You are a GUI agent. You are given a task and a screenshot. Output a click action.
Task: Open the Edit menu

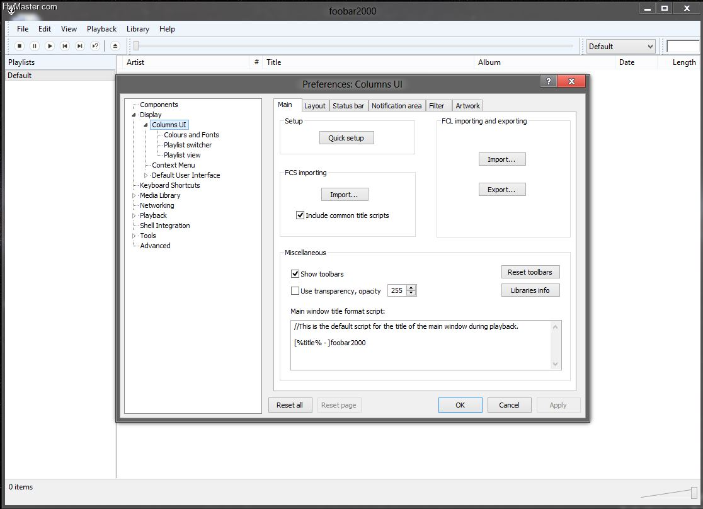[44, 29]
